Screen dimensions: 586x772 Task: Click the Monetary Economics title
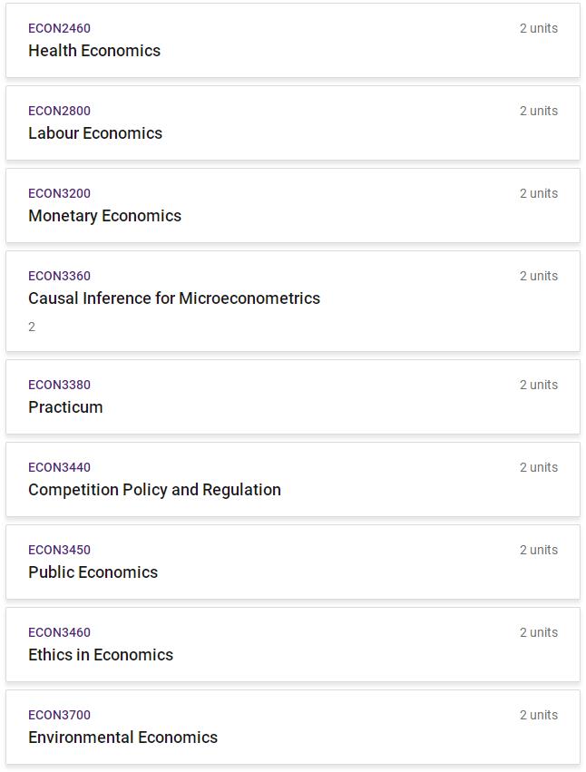pyautogui.click(x=104, y=216)
